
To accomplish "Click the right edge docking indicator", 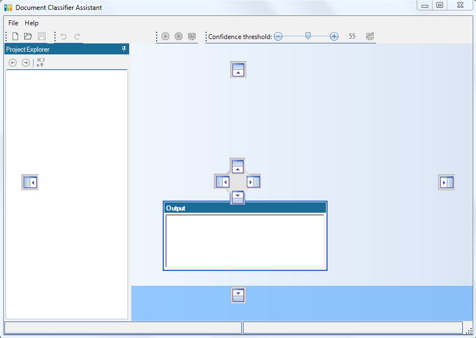I will pyautogui.click(x=446, y=182).
